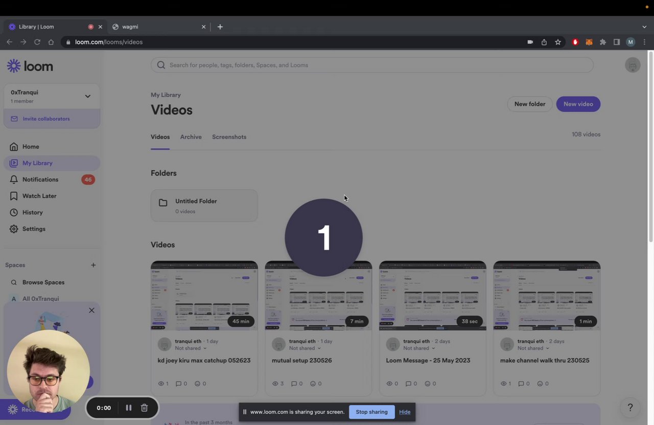The image size is (654, 425).
Task: Click the New video button
Action: pos(578,104)
